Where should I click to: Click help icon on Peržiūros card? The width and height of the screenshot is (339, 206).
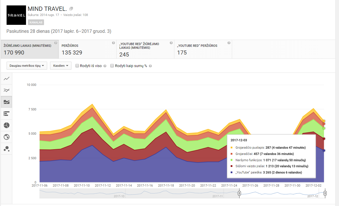[x=113, y=43]
